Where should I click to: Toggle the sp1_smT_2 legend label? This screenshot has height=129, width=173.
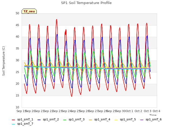(x=51, y=119)
